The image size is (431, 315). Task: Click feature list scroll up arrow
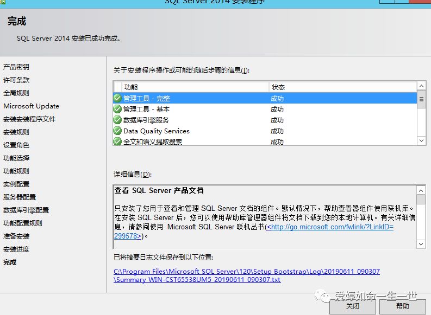tap(421, 86)
